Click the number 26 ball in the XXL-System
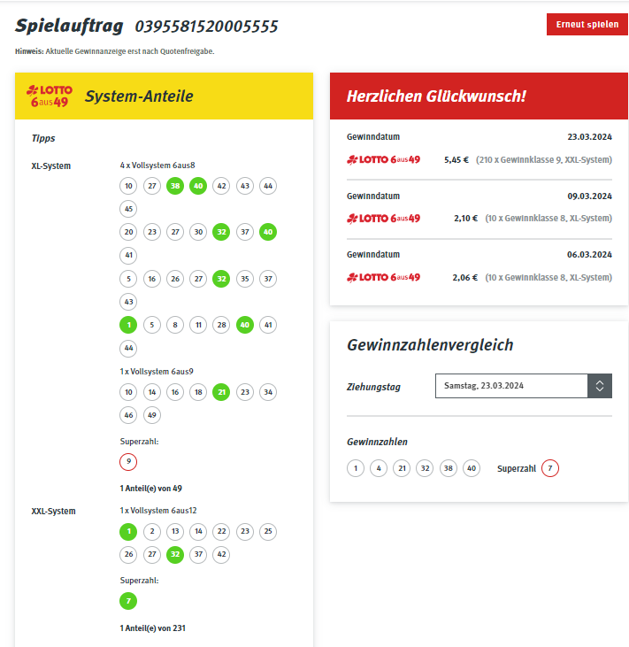This screenshot has height=647, width=629. tap(128, 554)
